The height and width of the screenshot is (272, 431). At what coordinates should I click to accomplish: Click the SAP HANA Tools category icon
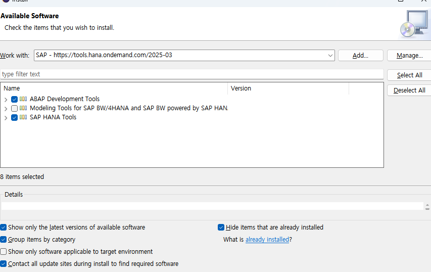point(23,117)
